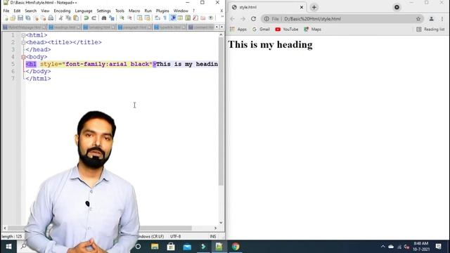Open the Edit menu
The width and height of the screenshot is (450, 253).
pos(17,11)
